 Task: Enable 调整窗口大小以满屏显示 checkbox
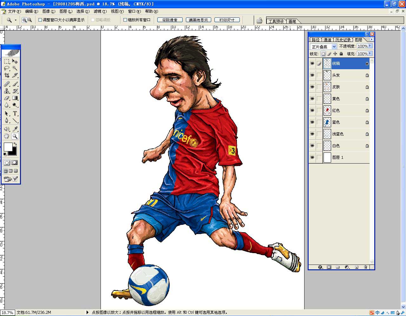tap(40, 20)
